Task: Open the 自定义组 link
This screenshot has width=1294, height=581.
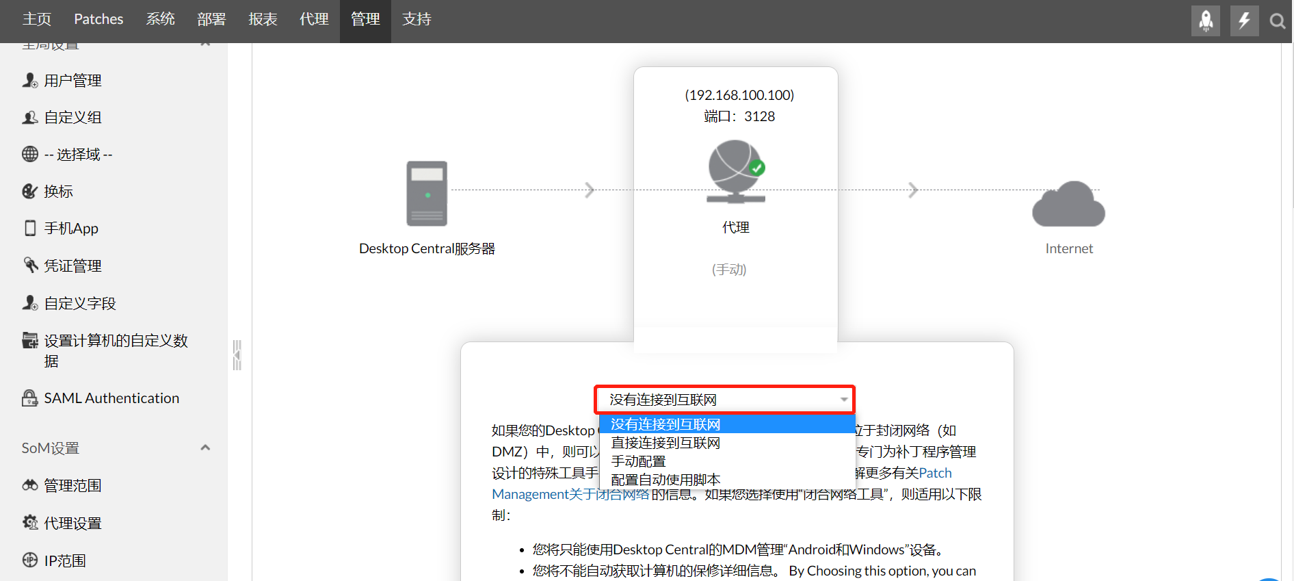Action: tap(72, 118)
